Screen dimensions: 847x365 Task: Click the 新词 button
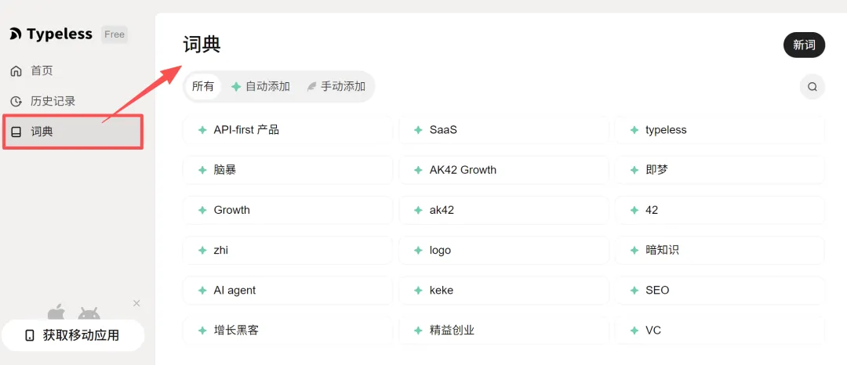pos(804,45)
